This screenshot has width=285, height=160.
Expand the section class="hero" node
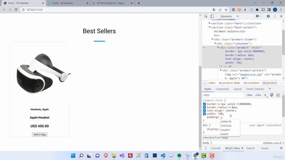coord(209,23)
